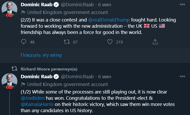Click government flag icon on the (1/2) tweet
This screenshot has width=190, height=115.
(23, 84)
